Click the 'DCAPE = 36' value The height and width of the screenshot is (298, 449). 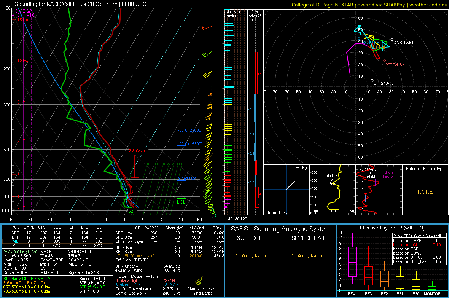[x=14, y=268]
